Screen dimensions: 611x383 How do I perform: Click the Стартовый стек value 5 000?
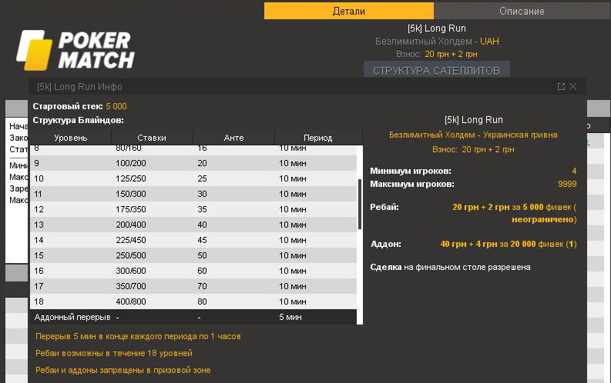116,106
